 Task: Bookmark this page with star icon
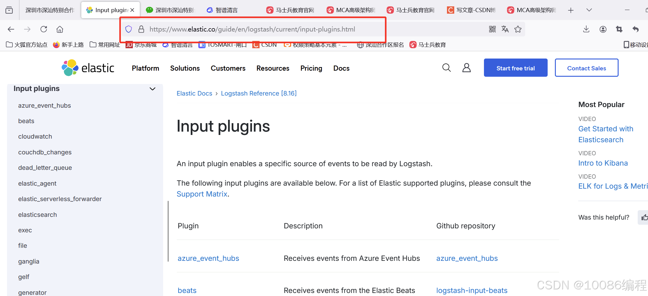pyautogui.click(x=518, y=29)
